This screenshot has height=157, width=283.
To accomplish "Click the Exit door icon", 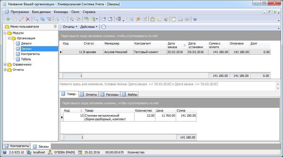I will click(118, 19).
